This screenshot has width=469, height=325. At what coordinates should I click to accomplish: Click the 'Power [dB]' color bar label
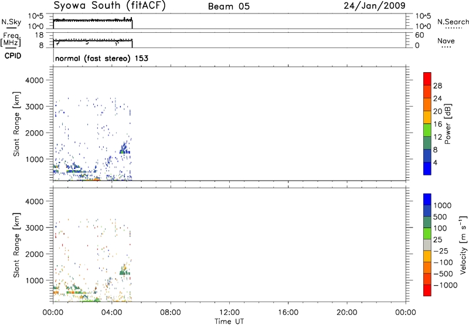(x=447, y=124)
